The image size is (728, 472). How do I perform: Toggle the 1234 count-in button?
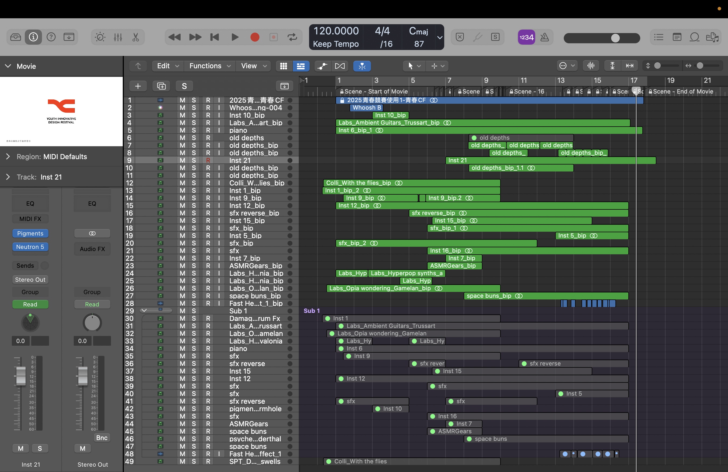click(526, 37)
